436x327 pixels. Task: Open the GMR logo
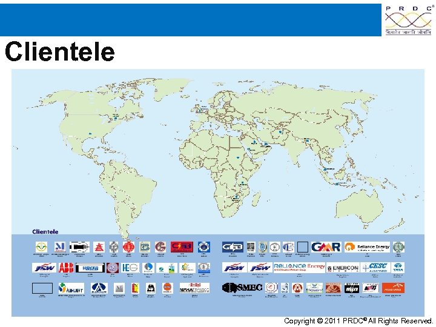326,247
